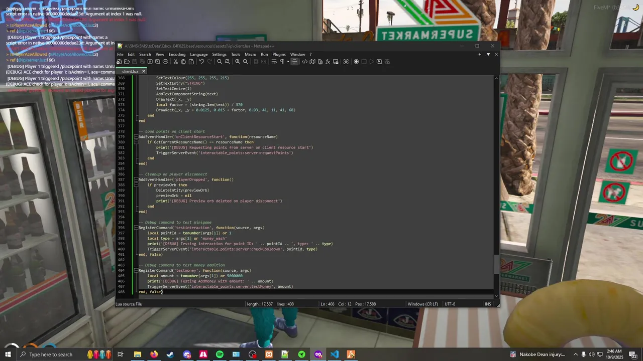This screenshot has height=361, width=643.
Task: Open Visual Studio Code from taskbar
Action: click(x=335, y=354)
